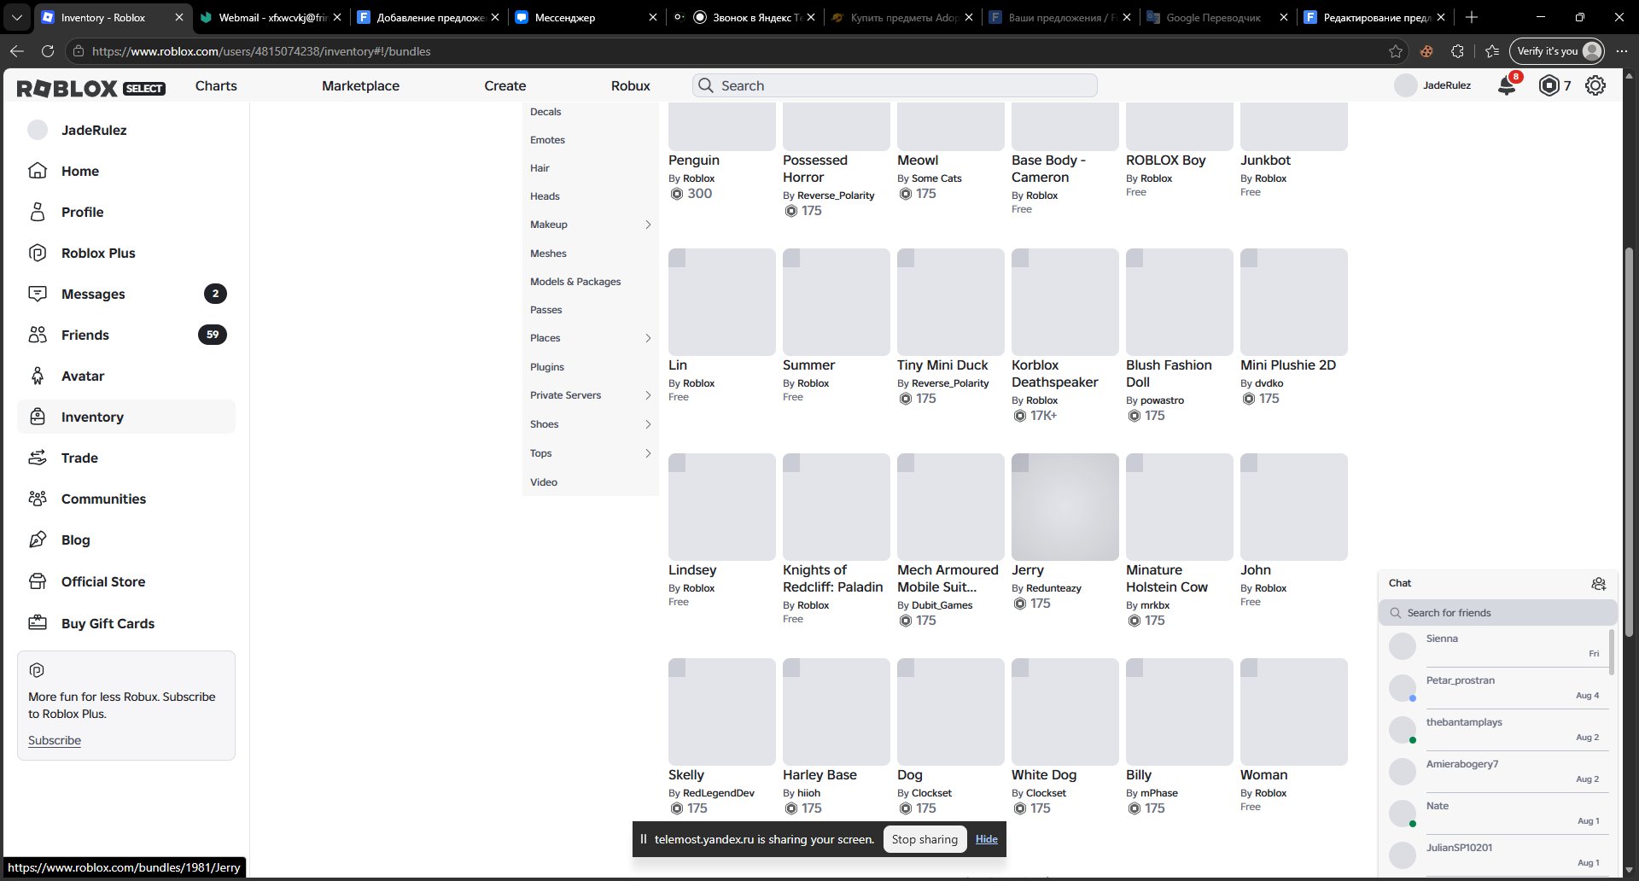Select the Emotes category

(x=547, y=140)
